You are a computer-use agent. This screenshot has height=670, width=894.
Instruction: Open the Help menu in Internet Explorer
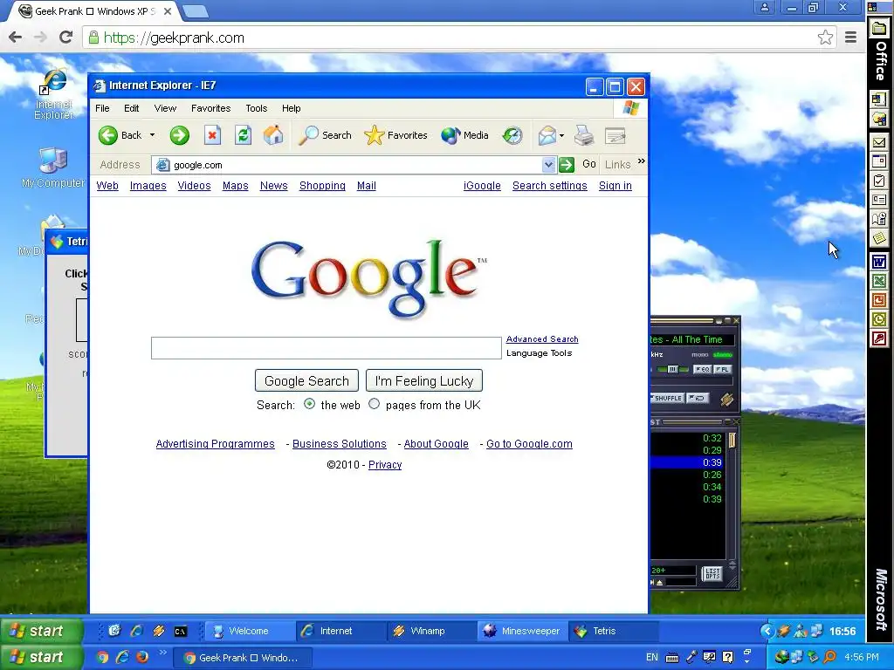(292, 108)
